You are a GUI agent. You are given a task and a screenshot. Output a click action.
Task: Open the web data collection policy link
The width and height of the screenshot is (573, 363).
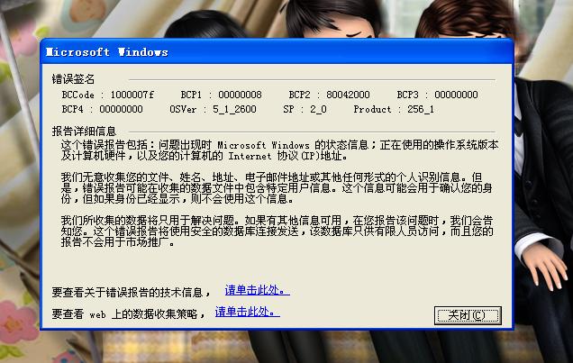coord(248,312)
